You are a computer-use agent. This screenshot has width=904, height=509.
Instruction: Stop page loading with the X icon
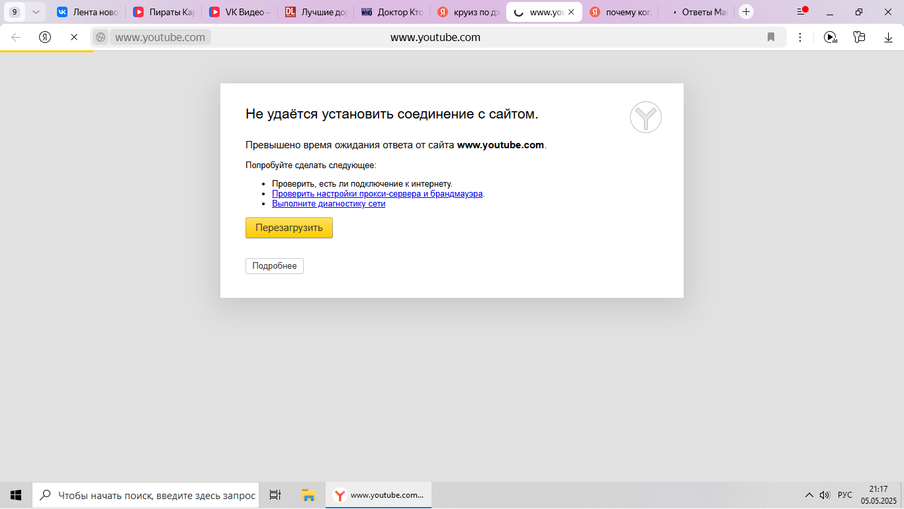click(74, 37)
